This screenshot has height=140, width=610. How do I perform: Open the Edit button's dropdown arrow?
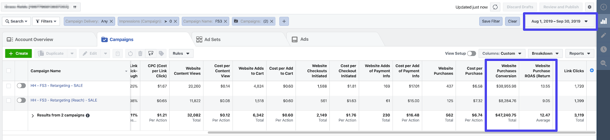click(x=105, y=54)
